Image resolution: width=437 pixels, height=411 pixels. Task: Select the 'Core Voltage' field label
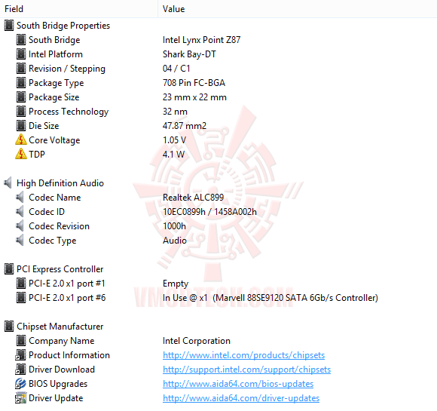coord(54,140)
